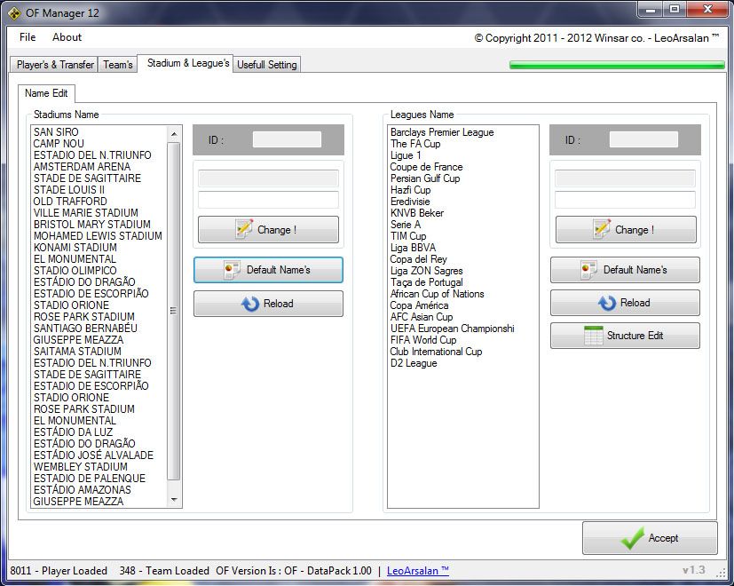Click the blue refresh icon for stadiums Reload
734x586 pixels.
[x=249, y=304]
